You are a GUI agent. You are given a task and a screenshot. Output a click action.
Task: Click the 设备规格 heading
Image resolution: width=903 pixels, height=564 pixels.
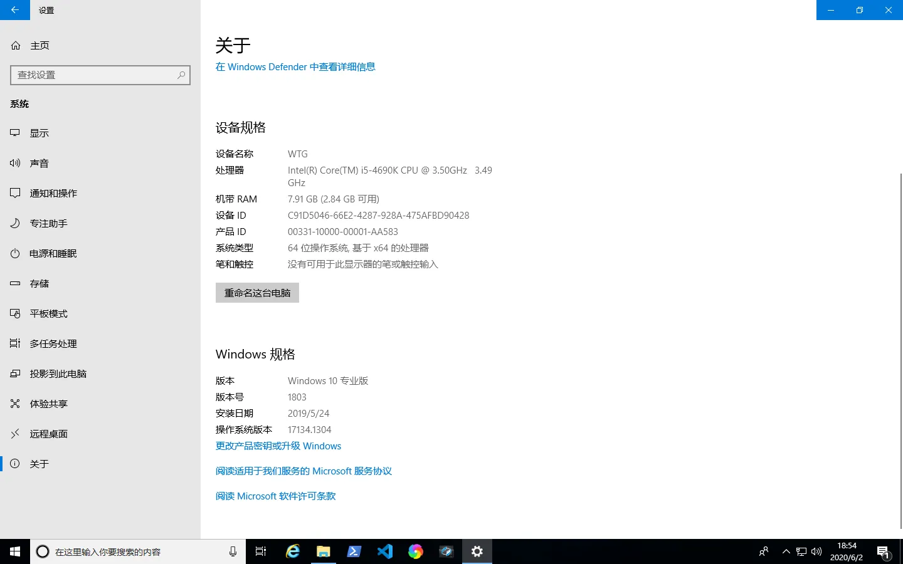pos(241,128)
